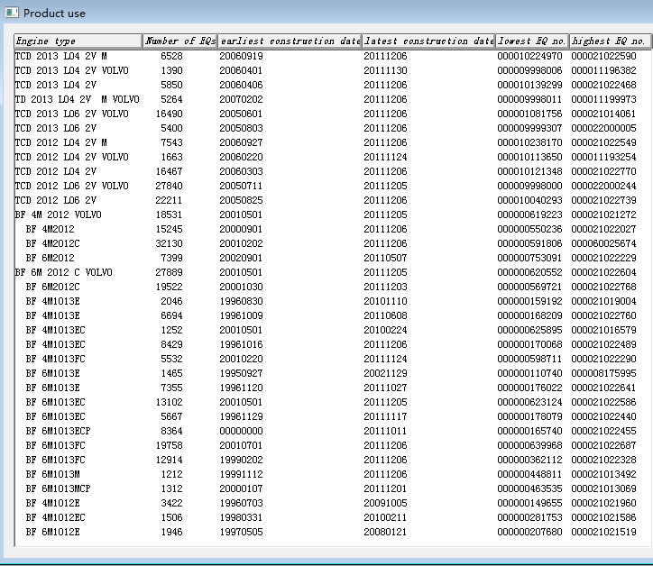This screenshot has height=566, width=653.
Task: Select row BF 6M1013ECP
Action: click(x=332, y=431)
